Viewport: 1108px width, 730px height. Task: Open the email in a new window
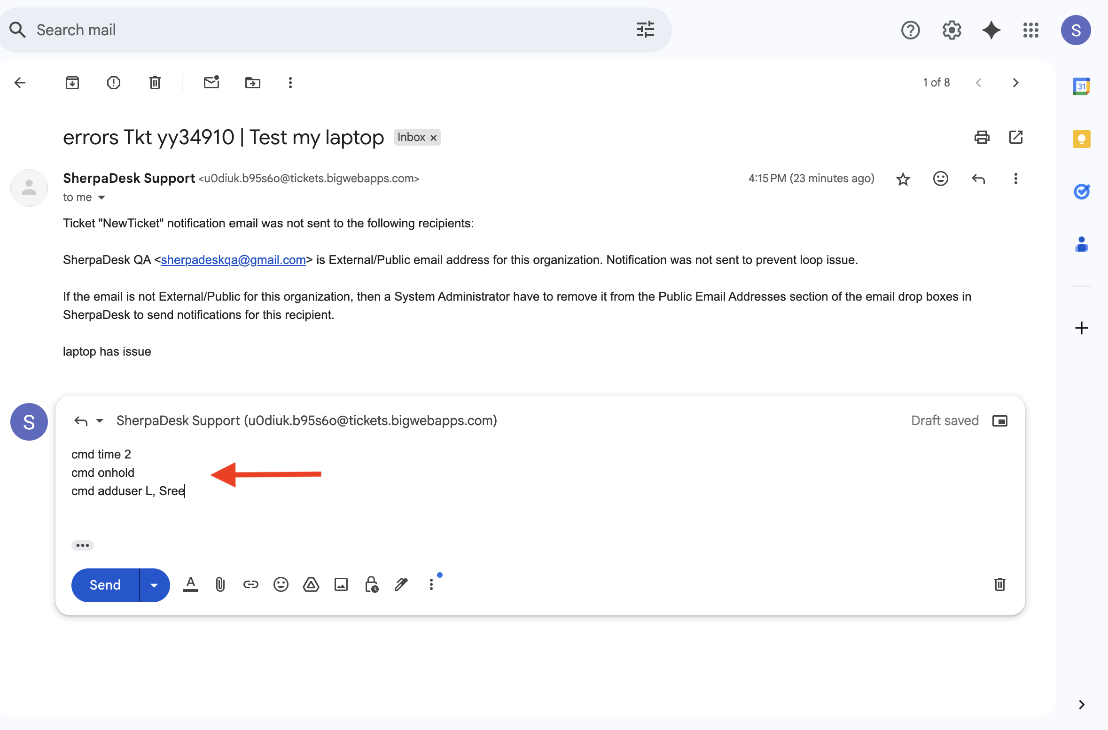pyautogui.click(x=1015, y=137)
